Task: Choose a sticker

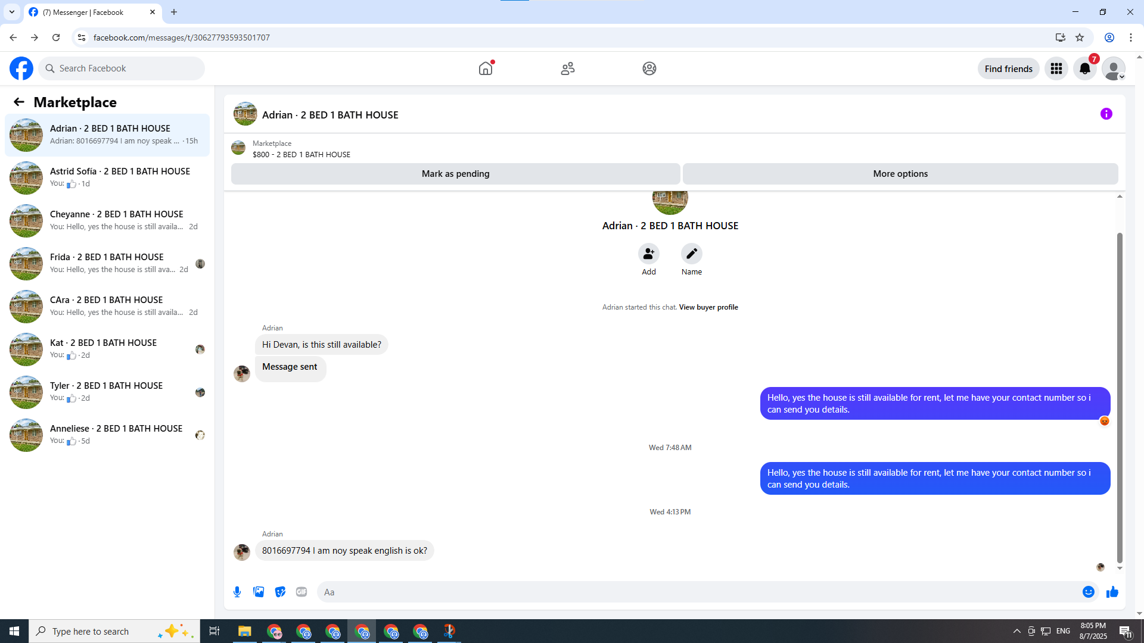Action: (x=280, y=592)
